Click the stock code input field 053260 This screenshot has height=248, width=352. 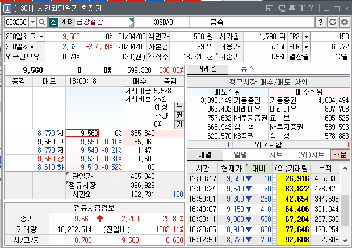tap(16, 22)
